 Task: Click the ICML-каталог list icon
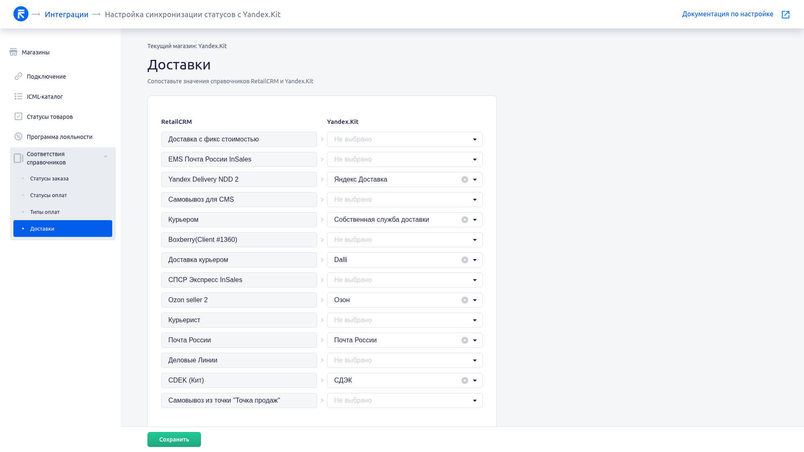[18, 96]
